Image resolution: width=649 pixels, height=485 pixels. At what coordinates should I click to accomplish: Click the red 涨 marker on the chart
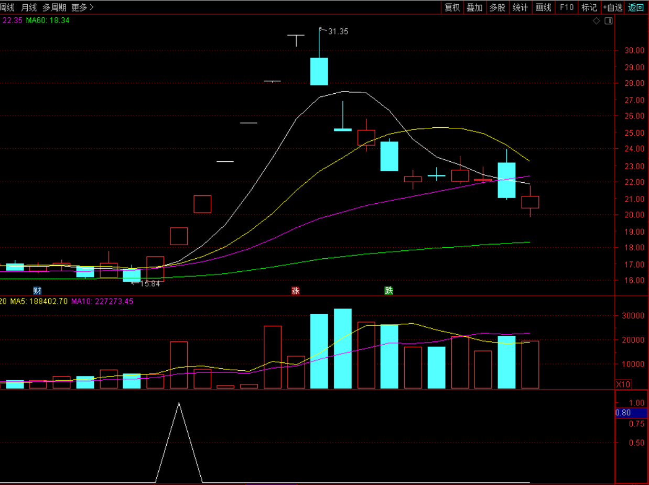(x=296, y=291)
